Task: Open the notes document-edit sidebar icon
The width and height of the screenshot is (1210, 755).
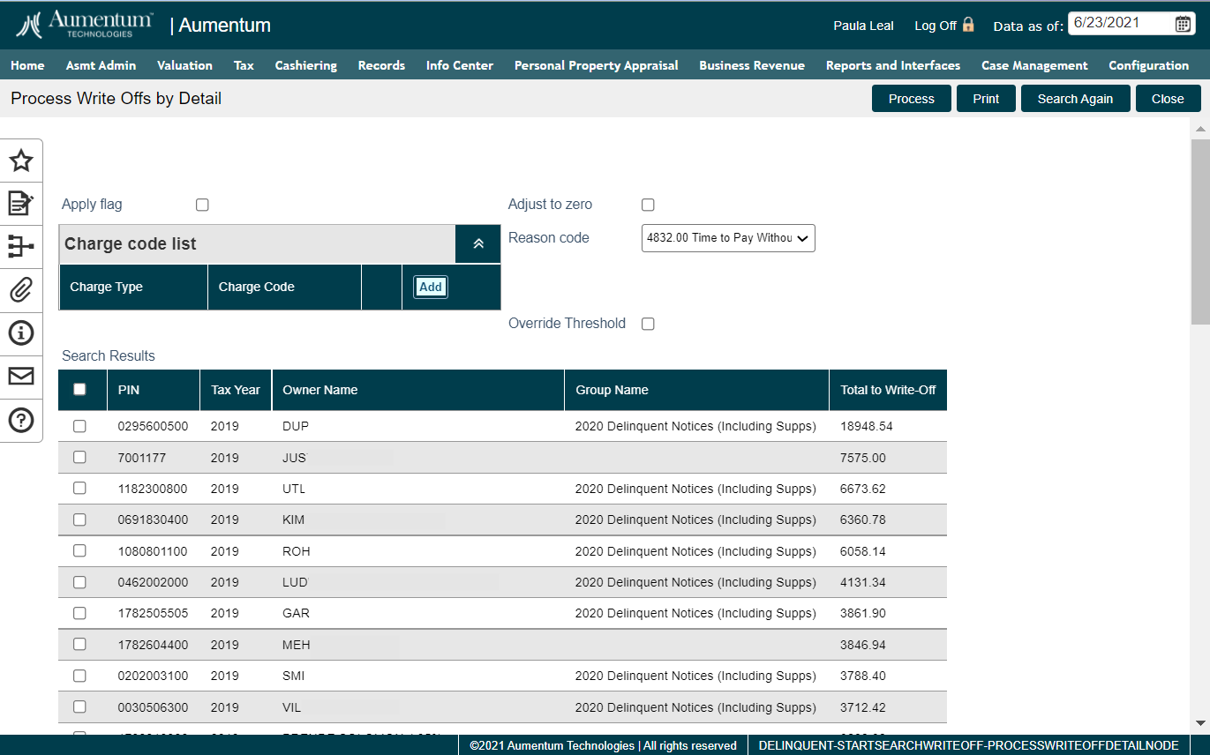Action: [x=21, y=204]
